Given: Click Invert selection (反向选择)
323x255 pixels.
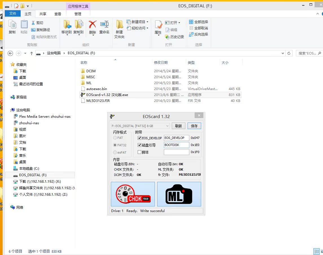Looking at the screenshot, I should pyautogui.click(x=199, y=34).
